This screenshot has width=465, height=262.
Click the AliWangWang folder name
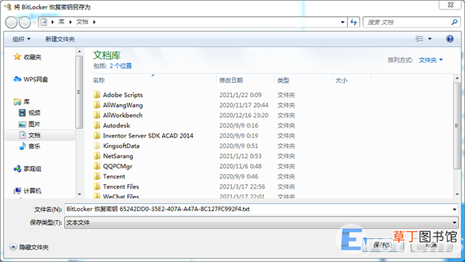123,105
